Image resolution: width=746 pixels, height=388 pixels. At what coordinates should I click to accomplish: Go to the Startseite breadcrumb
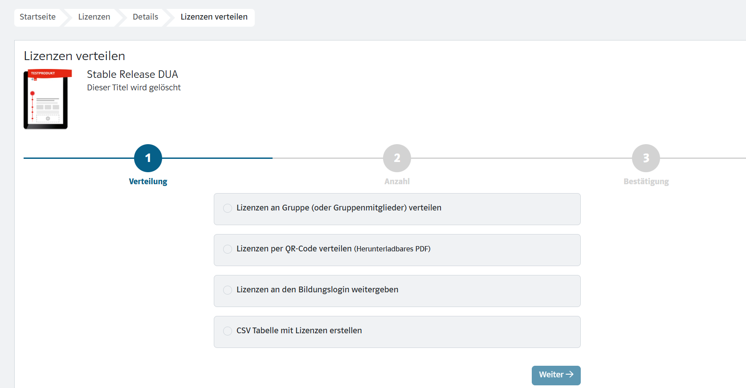pos(38,17)
